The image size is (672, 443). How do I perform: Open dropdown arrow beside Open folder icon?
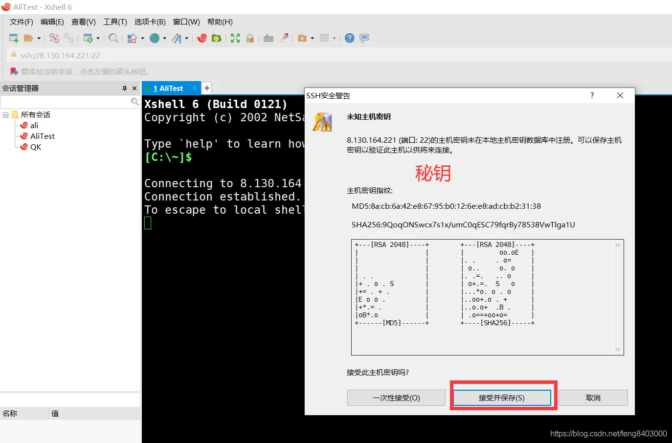[39, 38]
